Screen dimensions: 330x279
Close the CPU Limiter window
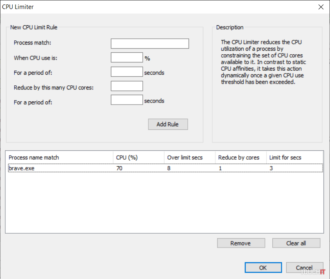pos(321,7)
